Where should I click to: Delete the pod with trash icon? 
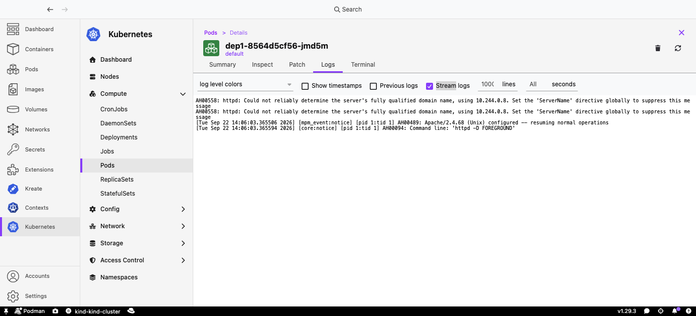[x=658, y=48]
